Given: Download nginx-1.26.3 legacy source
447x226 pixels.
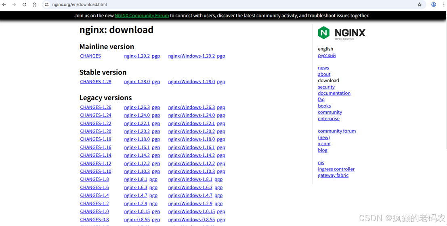Looking at the screenshot, I should coord(137,107).
